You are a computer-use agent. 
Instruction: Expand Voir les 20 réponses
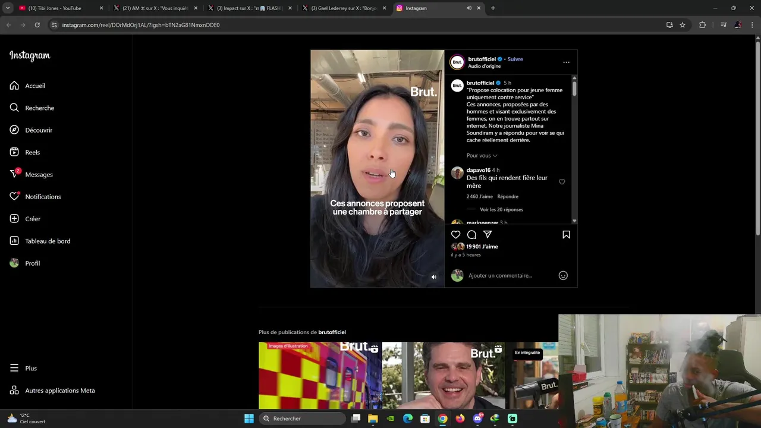pos(501,210)
